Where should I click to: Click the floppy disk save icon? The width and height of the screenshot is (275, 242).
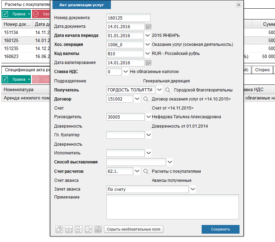click(98, 229)
